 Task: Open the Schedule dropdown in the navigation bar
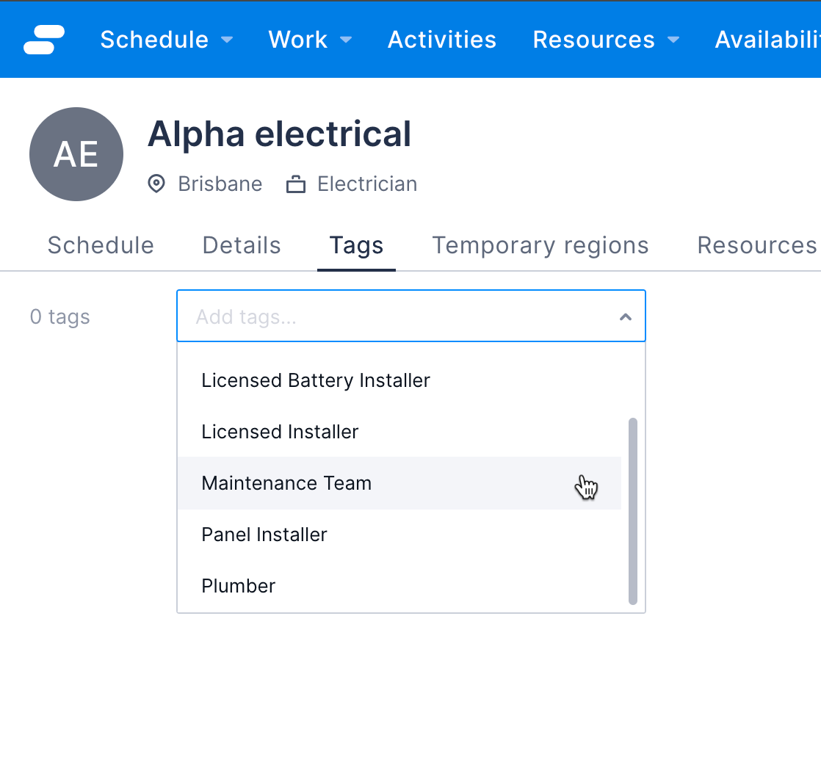(x=165, y=40)
